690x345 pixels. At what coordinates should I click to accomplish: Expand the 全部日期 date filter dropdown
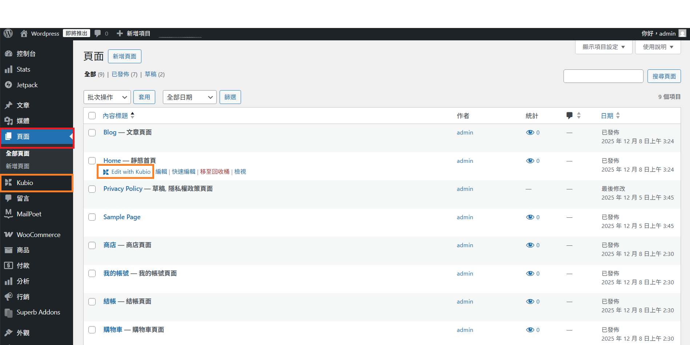pyautogui.click(x=189, y=97)
